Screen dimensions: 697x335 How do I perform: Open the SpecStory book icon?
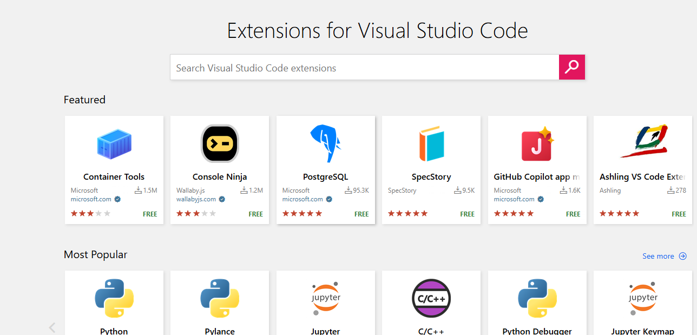pos(431,144)
